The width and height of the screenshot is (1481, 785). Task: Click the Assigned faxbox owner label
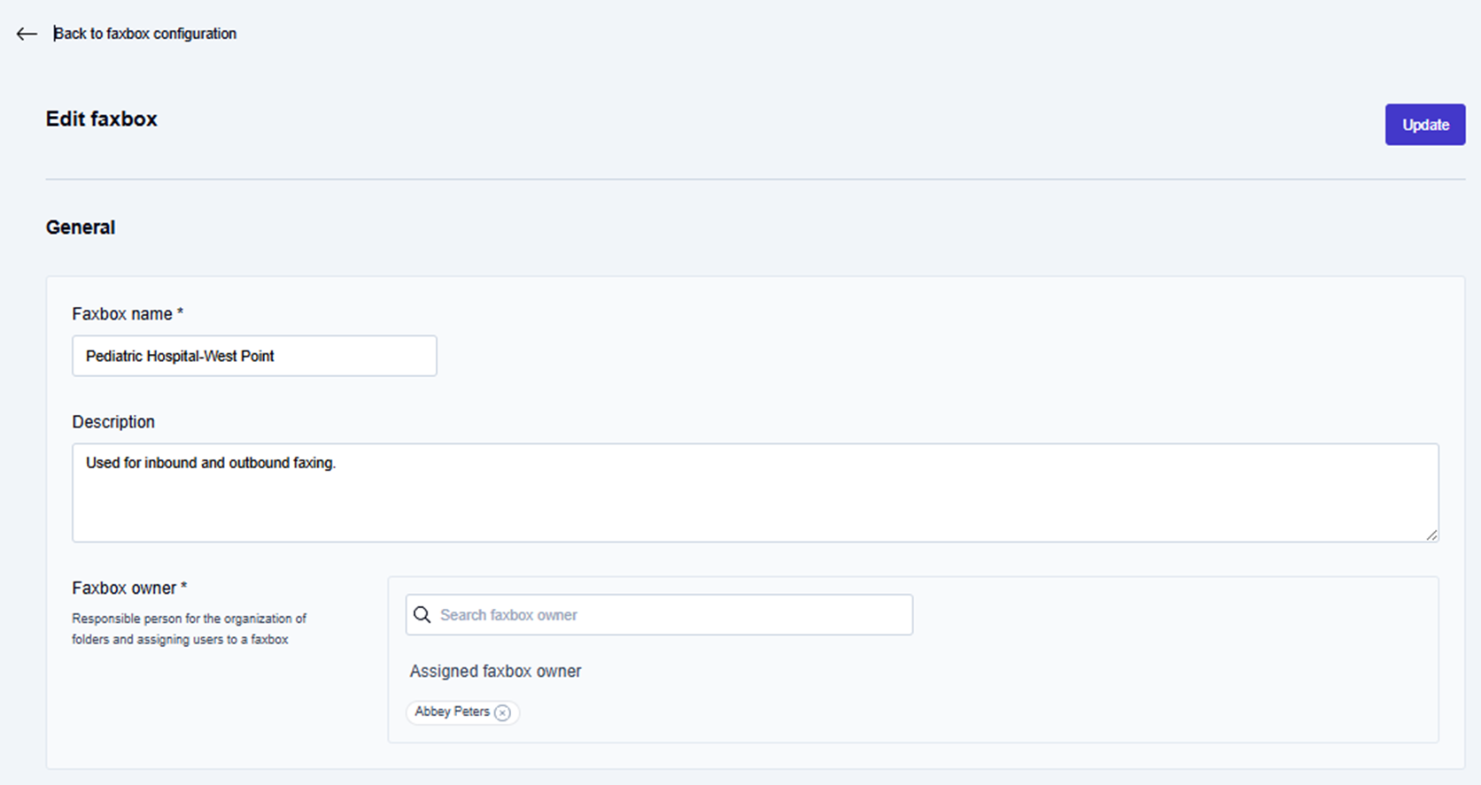coord(495,672)
